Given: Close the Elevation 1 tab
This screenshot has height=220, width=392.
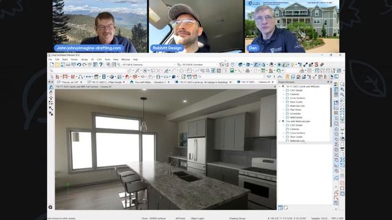Looking at the screenshot, I should (168, 82).
